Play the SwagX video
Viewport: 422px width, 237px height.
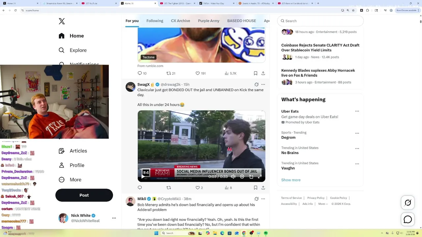[x=143, y=177]
